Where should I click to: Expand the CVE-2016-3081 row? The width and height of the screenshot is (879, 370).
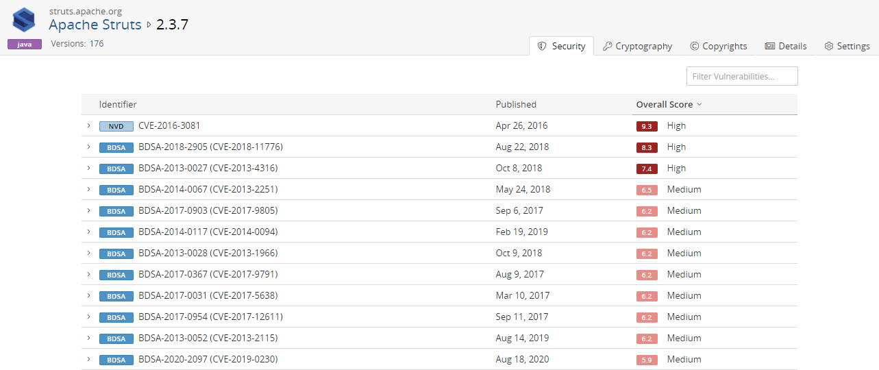88,125
